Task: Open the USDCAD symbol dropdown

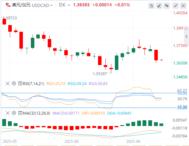Action: (52, 5)
